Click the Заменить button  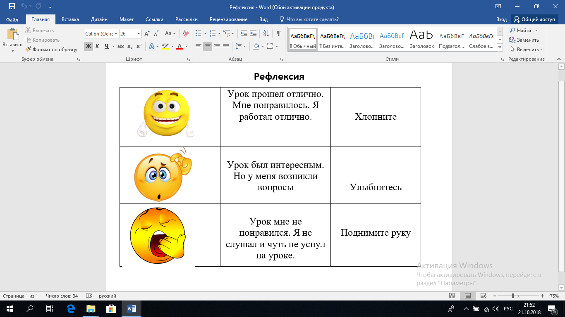click(x=524, y=40)
